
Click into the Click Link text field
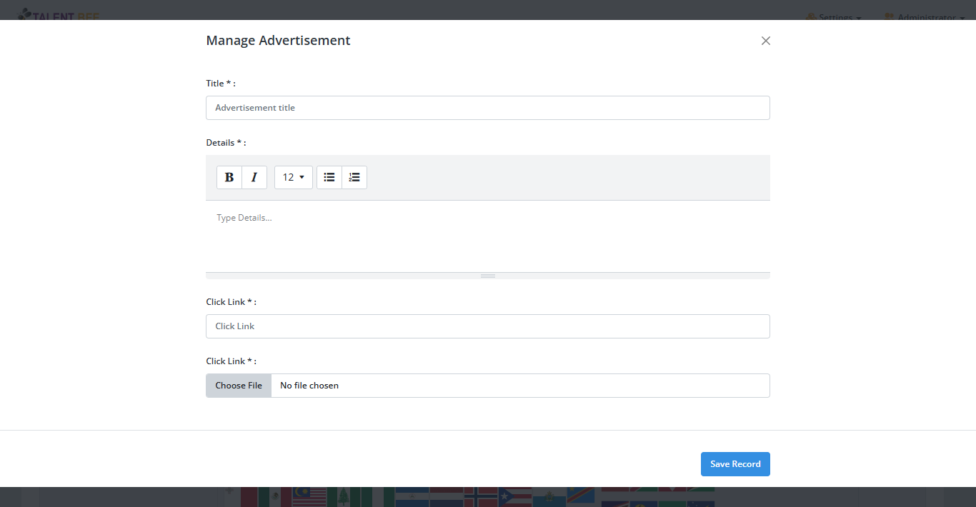click(487, 326)
